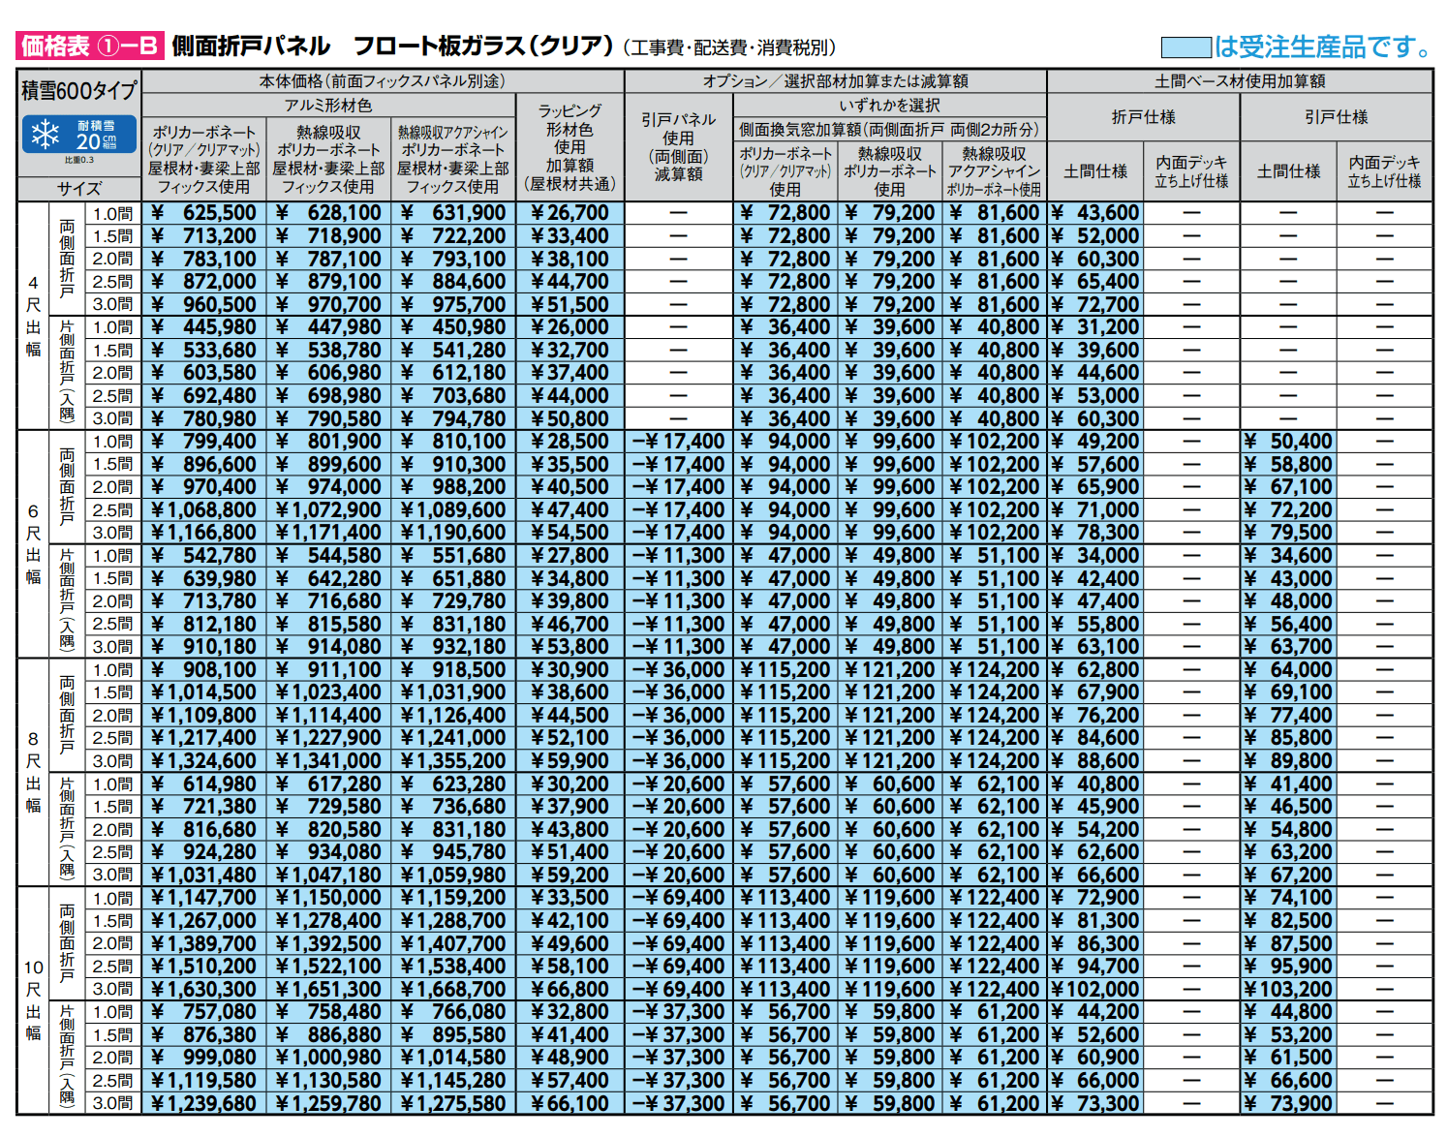This screenshot has height=1137, width=1447.
Task: Click the 本体価格 column group header
Action: pos(383,81)
